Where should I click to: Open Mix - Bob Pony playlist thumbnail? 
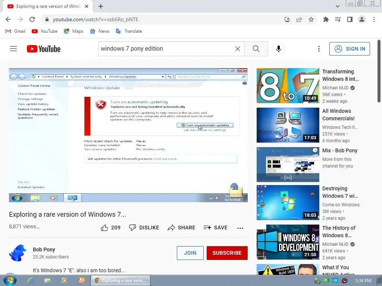pyautogui.click(x=288, y=164)
